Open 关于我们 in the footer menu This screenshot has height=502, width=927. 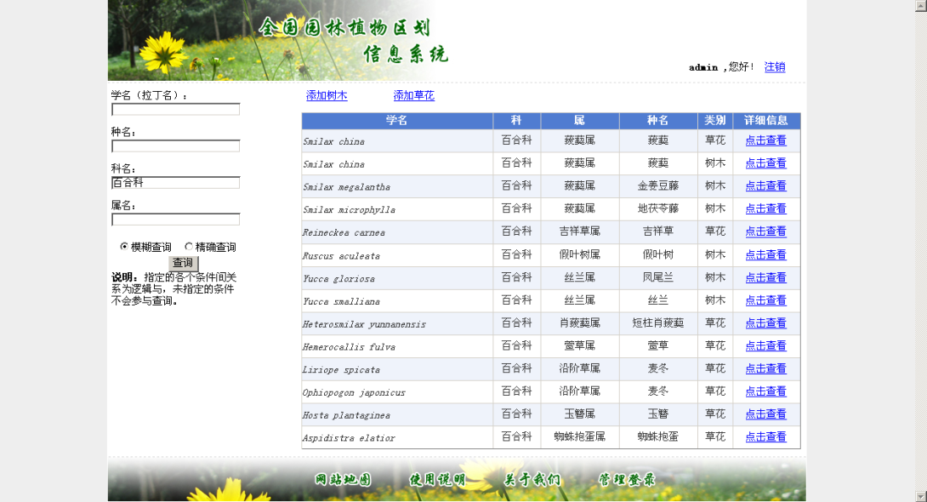coord(532,480)
